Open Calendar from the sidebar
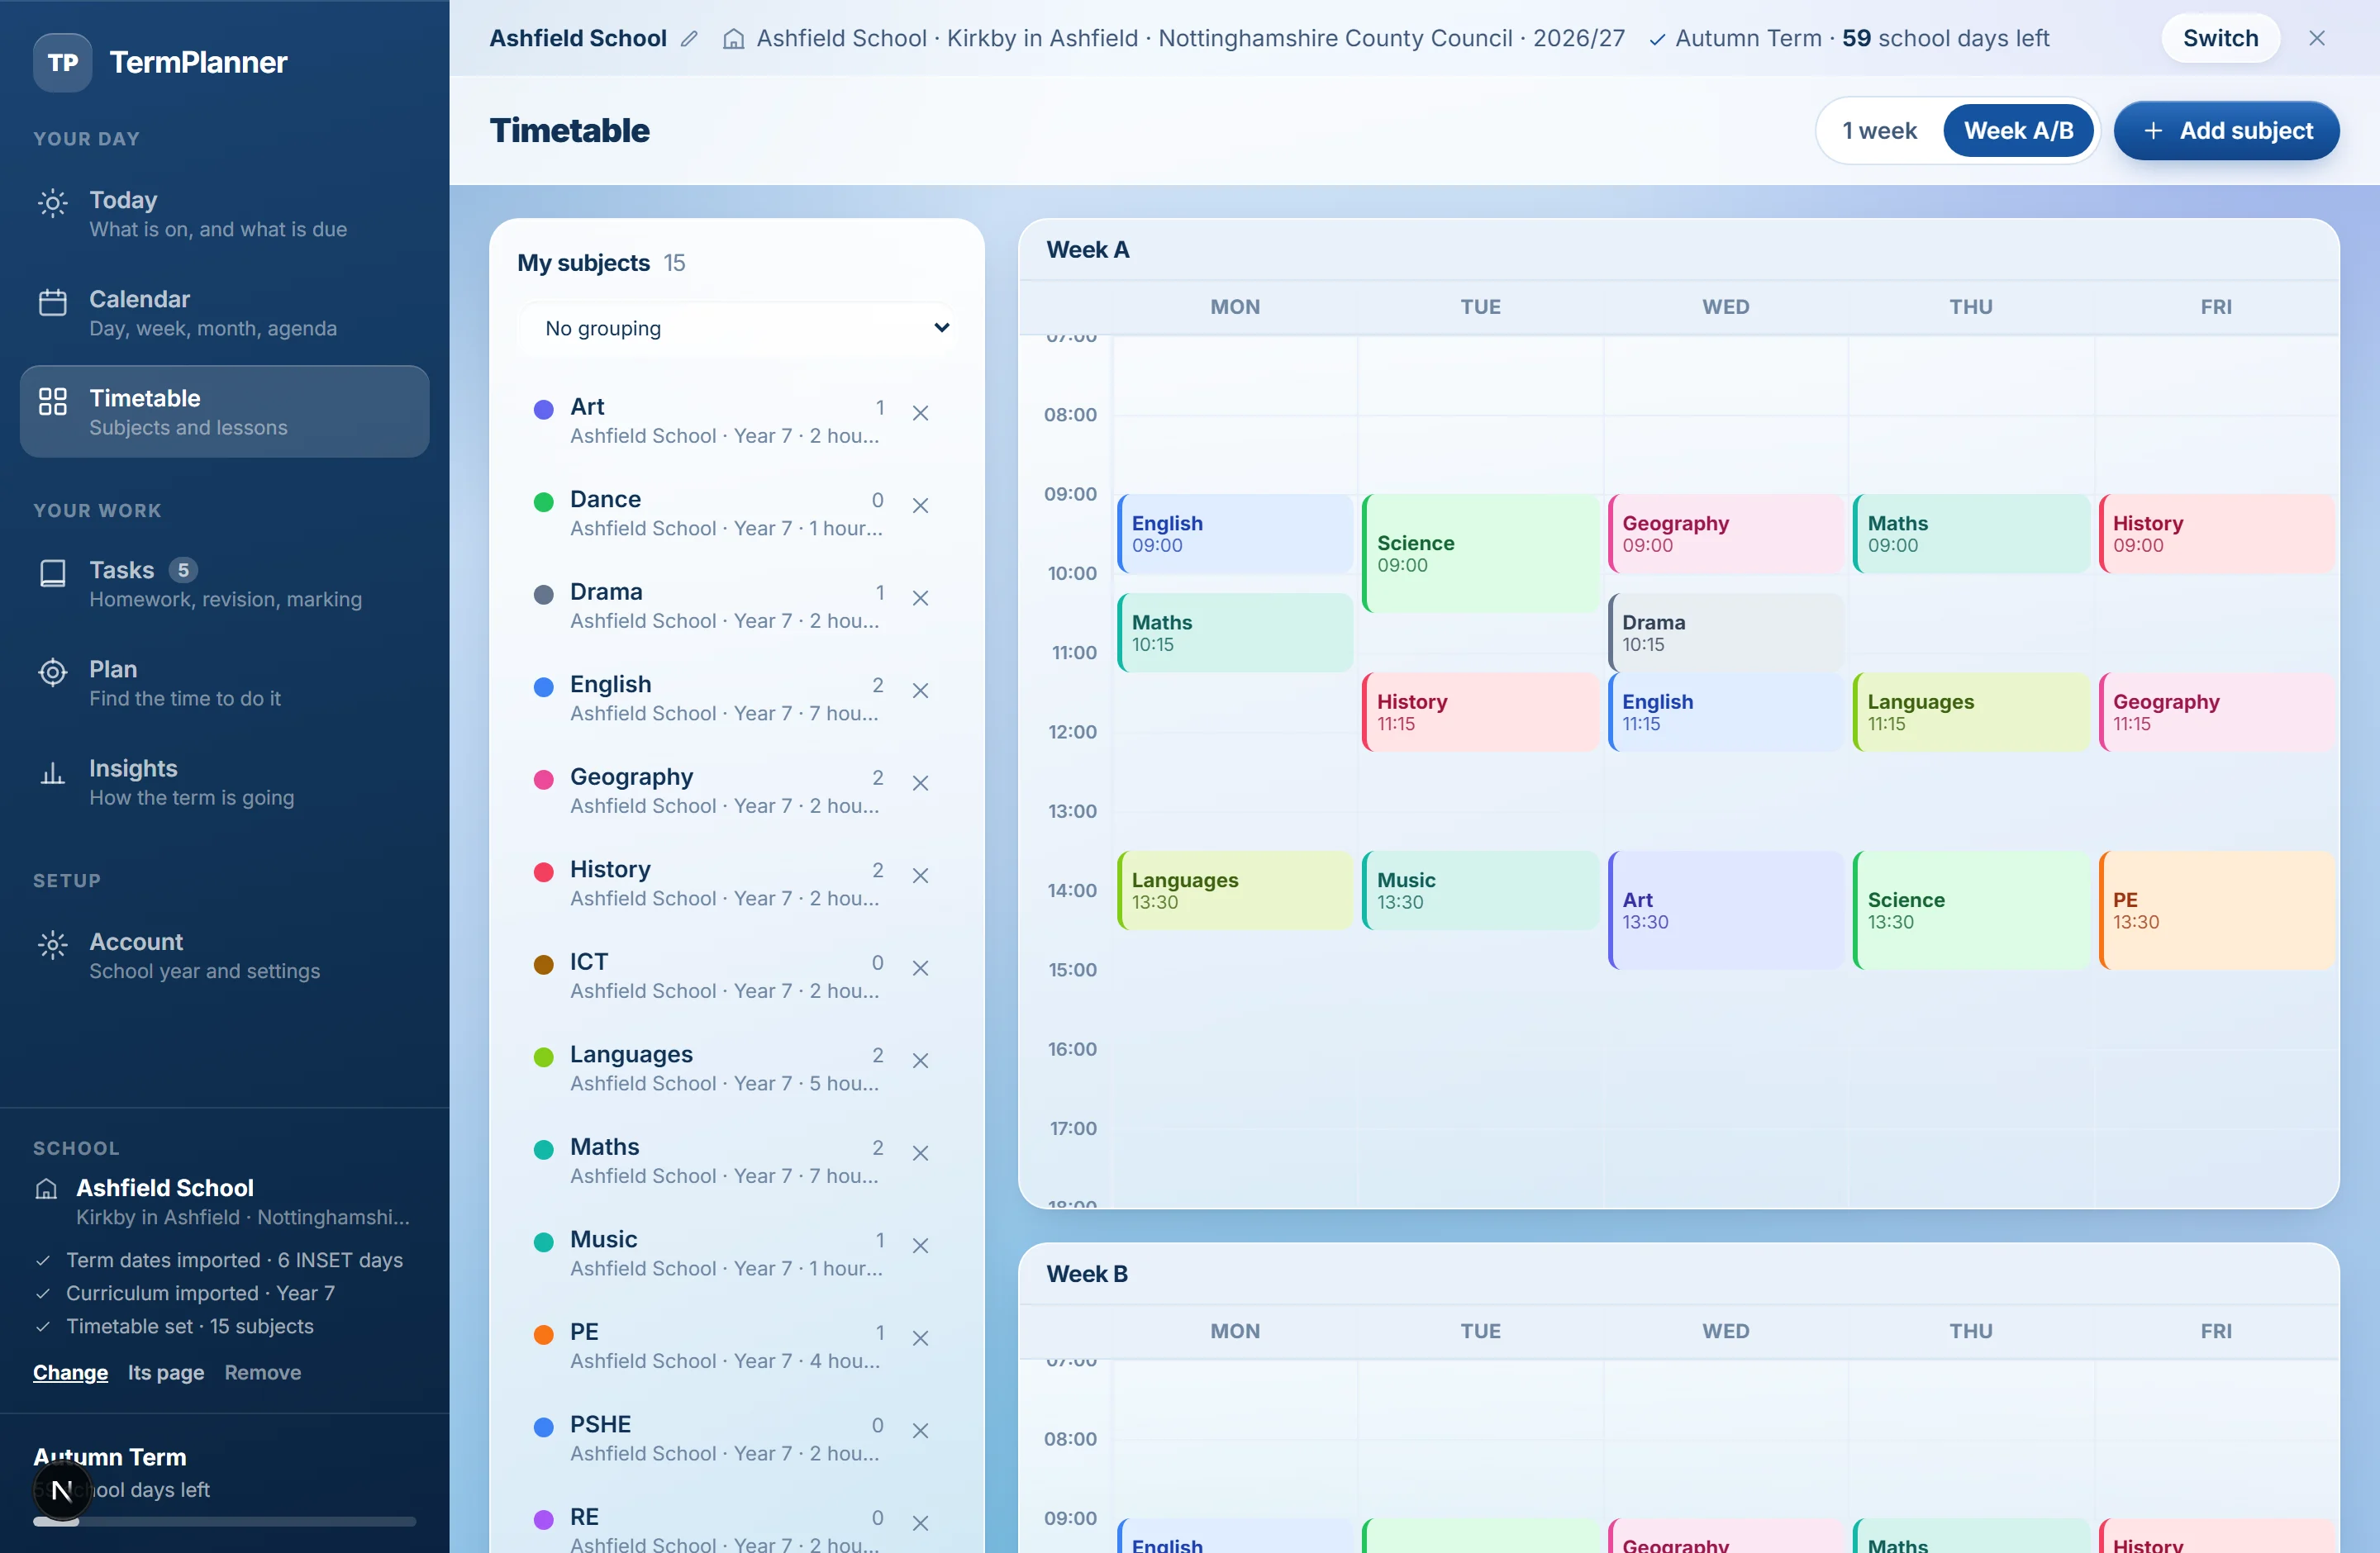The image size is (2380, 1553). click(x=224, y=313)
